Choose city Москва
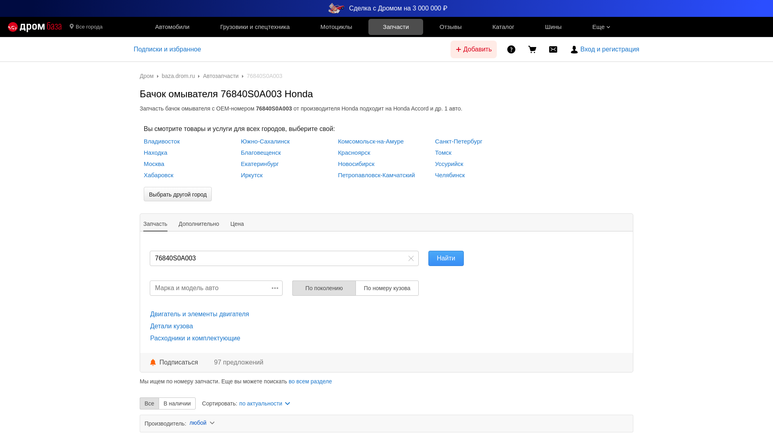Image resolution: width=773 pixels, height=434 pixels. click(x=154, y=164)
